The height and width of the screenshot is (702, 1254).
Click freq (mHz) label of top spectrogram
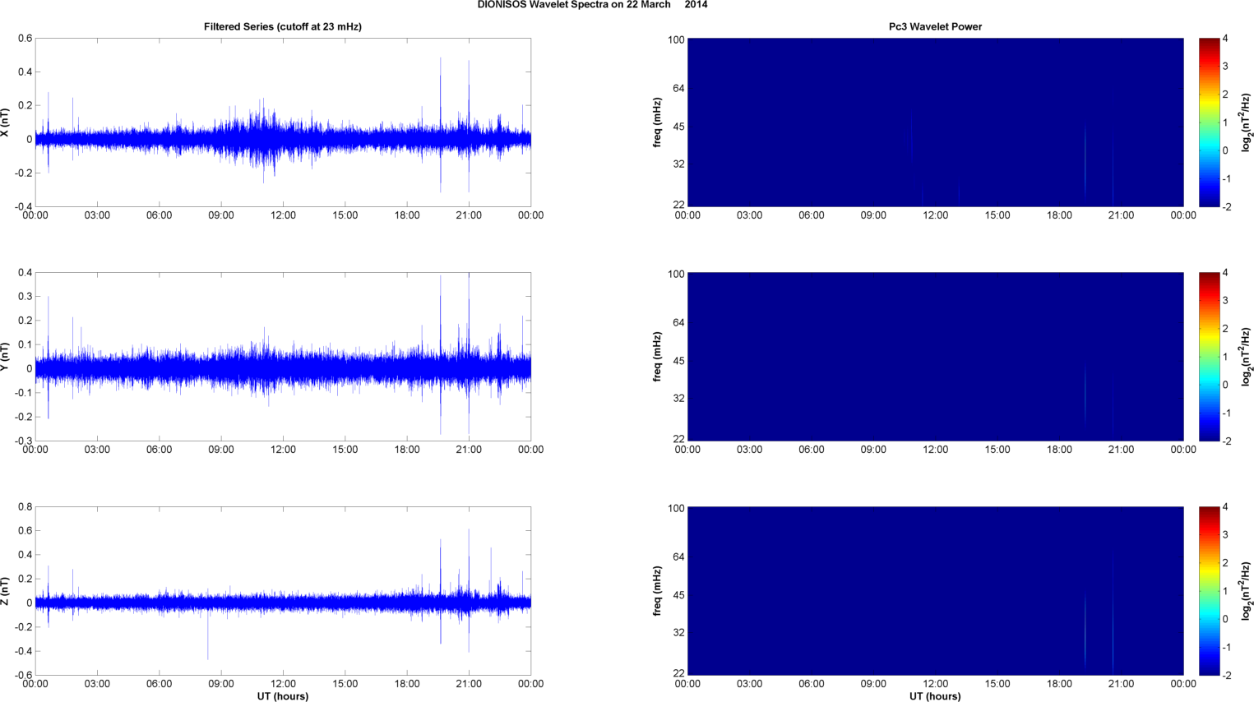[x=657, y=122]
